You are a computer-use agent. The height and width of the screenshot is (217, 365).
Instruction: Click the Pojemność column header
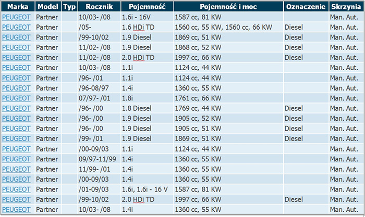click(x=148, y=7)
